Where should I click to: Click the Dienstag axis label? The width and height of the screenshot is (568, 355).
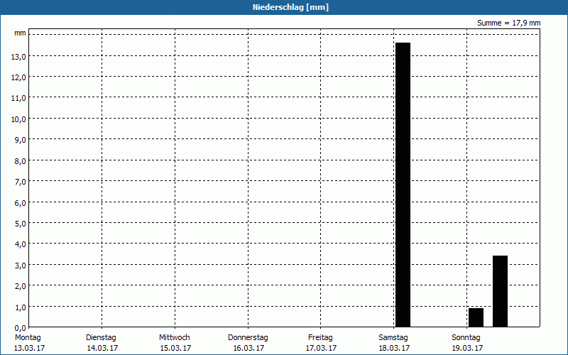pyautogui.click(x=101, y=337)
